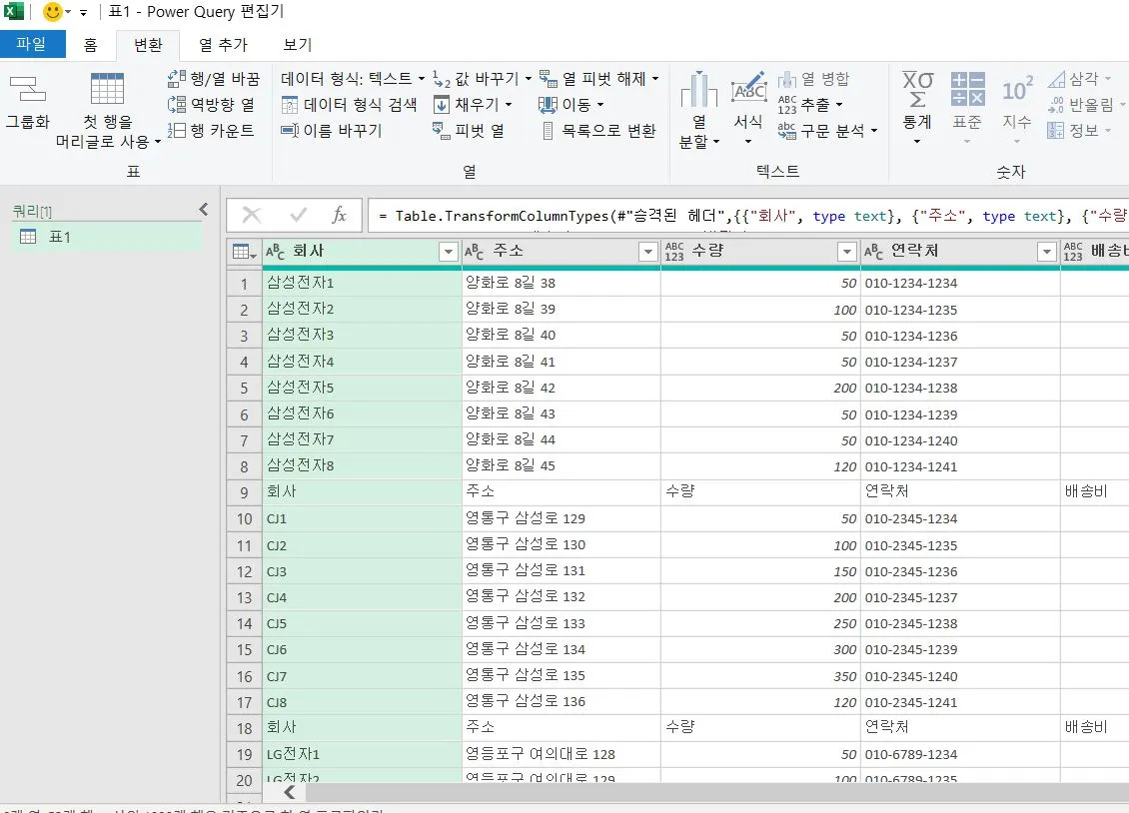Click cell 삼성전자1

pyautogui.click(x=362, y=283)
